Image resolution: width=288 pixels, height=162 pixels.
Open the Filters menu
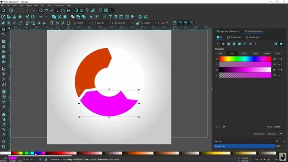(49, 5)
